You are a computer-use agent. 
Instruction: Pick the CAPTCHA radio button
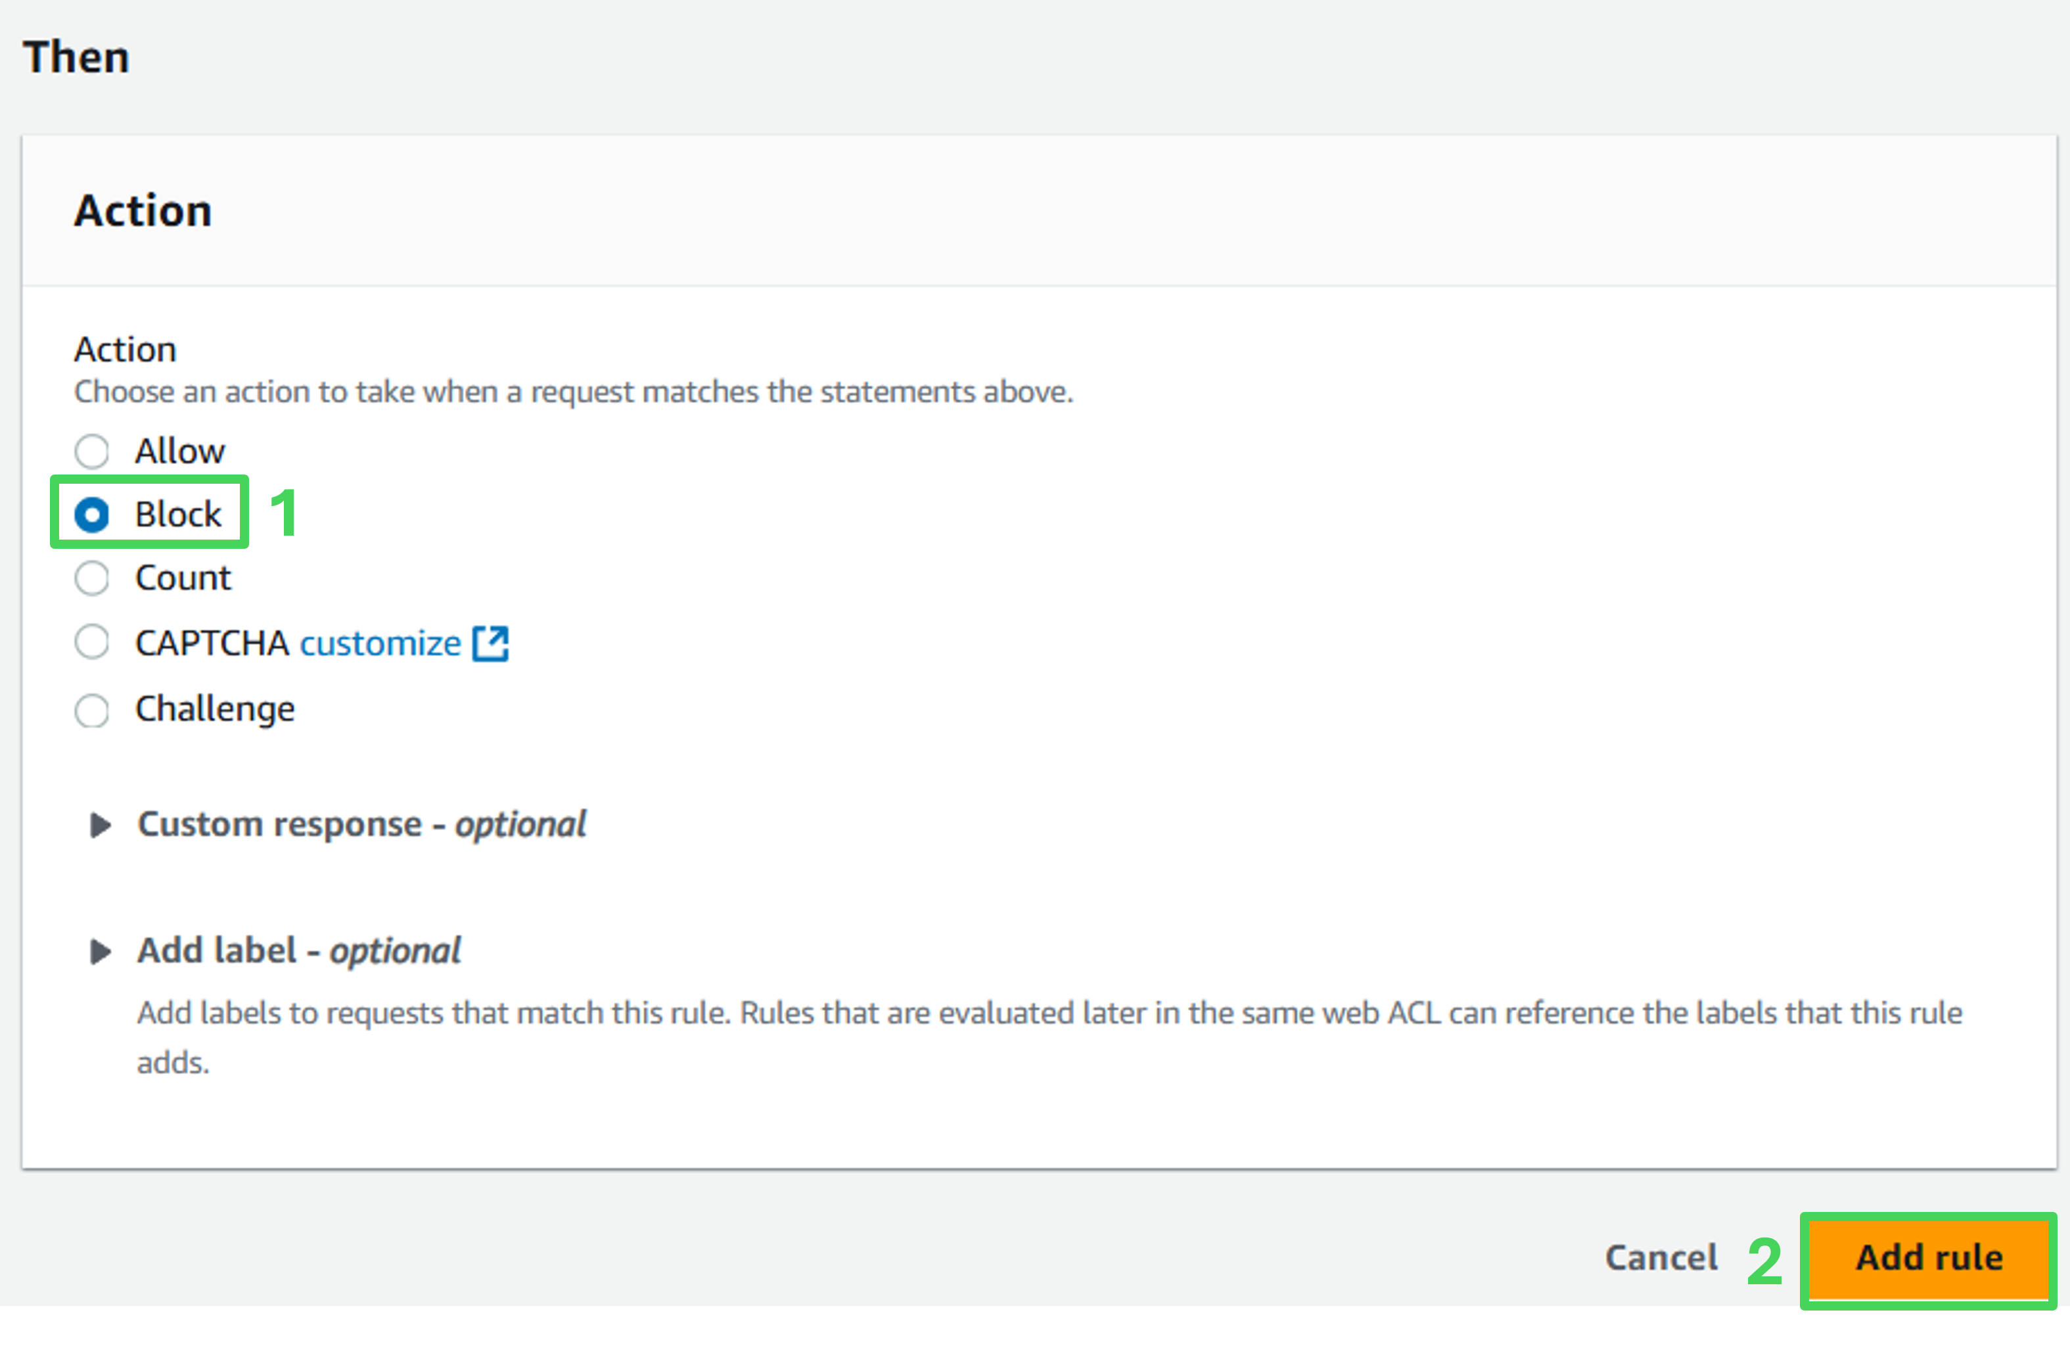91,643
